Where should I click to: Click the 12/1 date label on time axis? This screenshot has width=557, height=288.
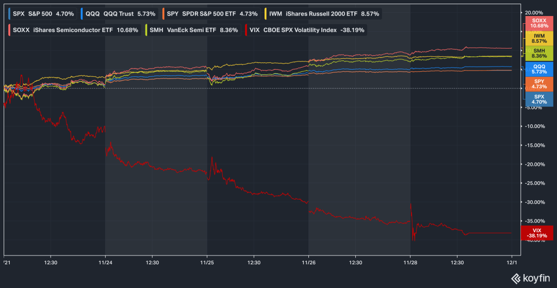coord(512,262)
